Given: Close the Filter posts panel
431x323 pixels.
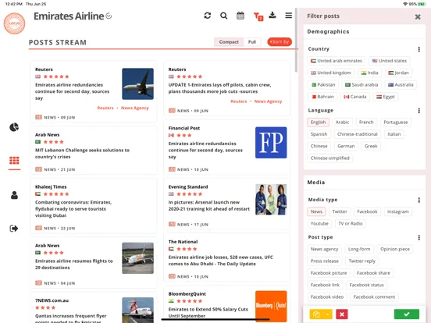Looking at the screenshot, I should [x=418, y=16].
